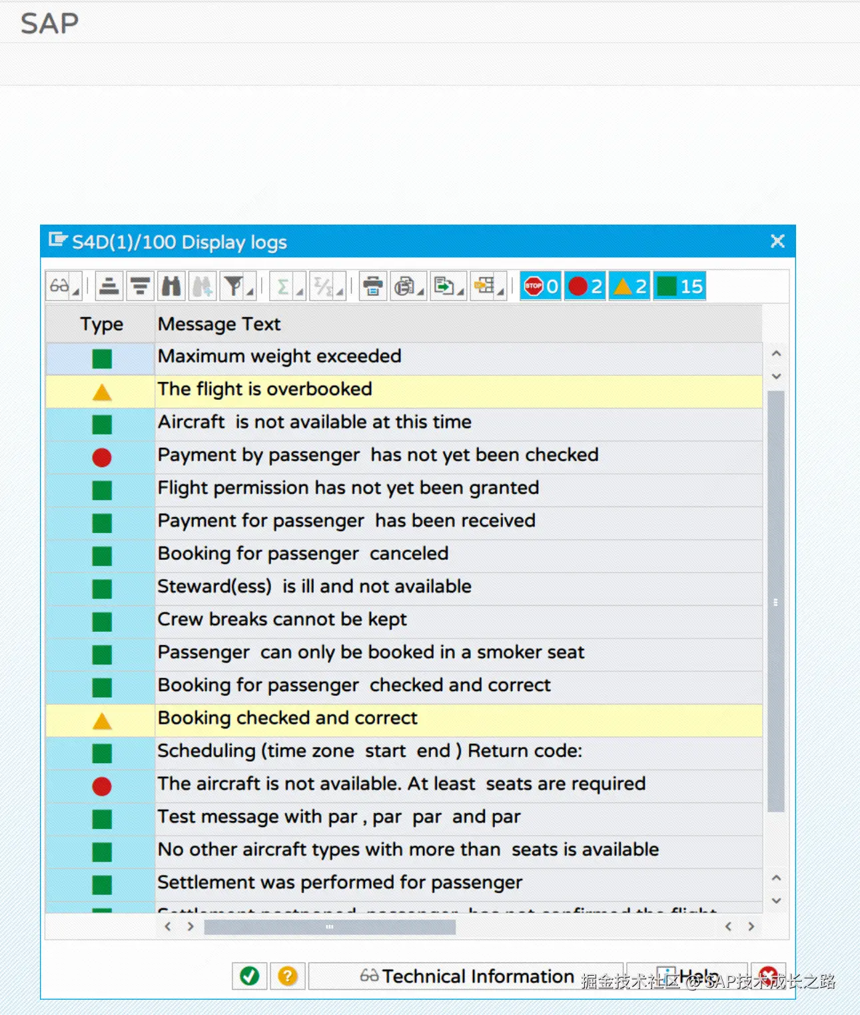Select the green icon for Booking for passenger canceled

click(x=102, y=556)
